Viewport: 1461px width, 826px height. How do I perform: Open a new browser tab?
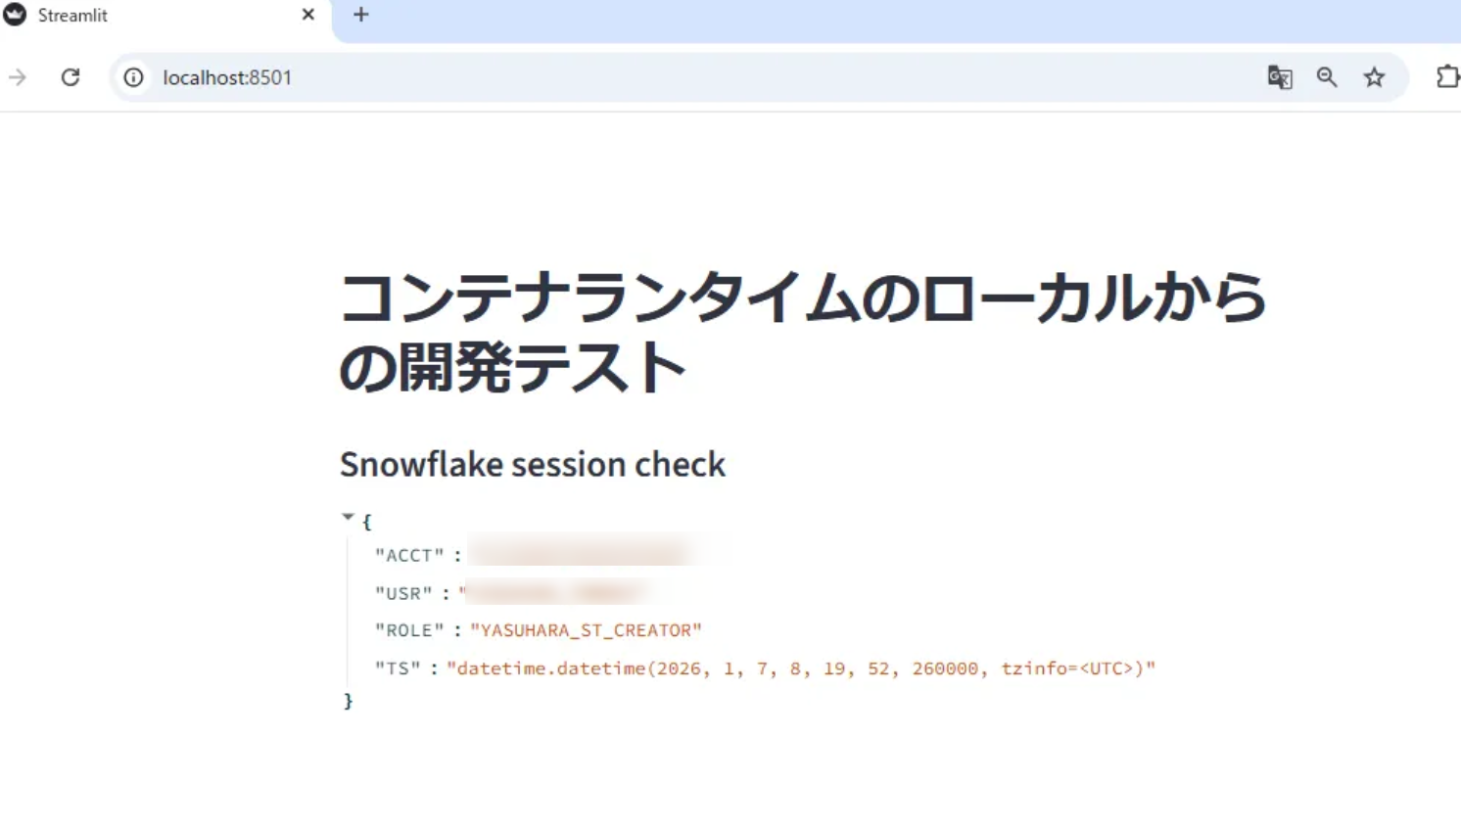pyautogui.click(x=361, y=15)
